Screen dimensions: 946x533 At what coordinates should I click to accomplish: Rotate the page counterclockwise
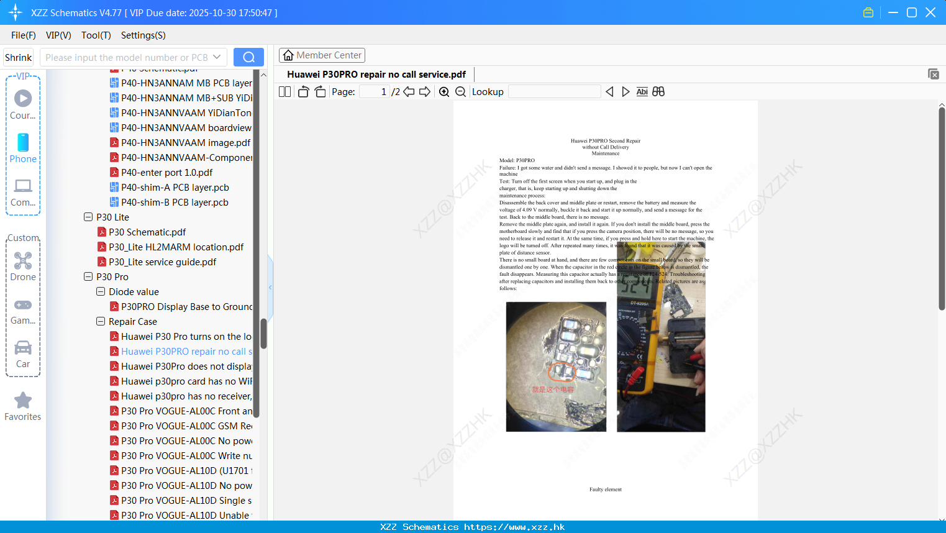pos(303,92)
